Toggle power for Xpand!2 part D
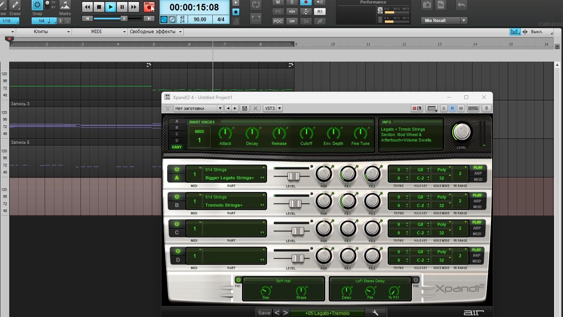This screenshot has width=563, height=317. coord(178,251)
